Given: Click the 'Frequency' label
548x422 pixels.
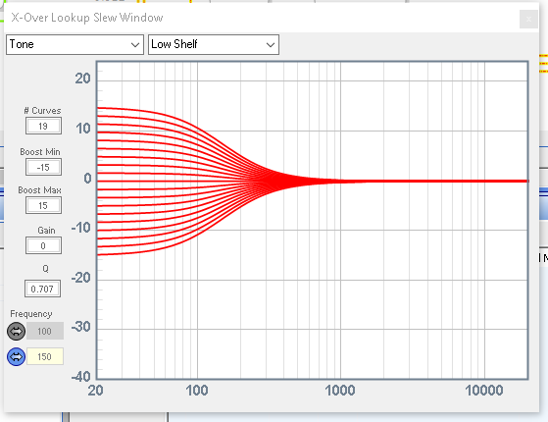Looking at the screenshot, I should pyautogui.click(x=31, y=314).
